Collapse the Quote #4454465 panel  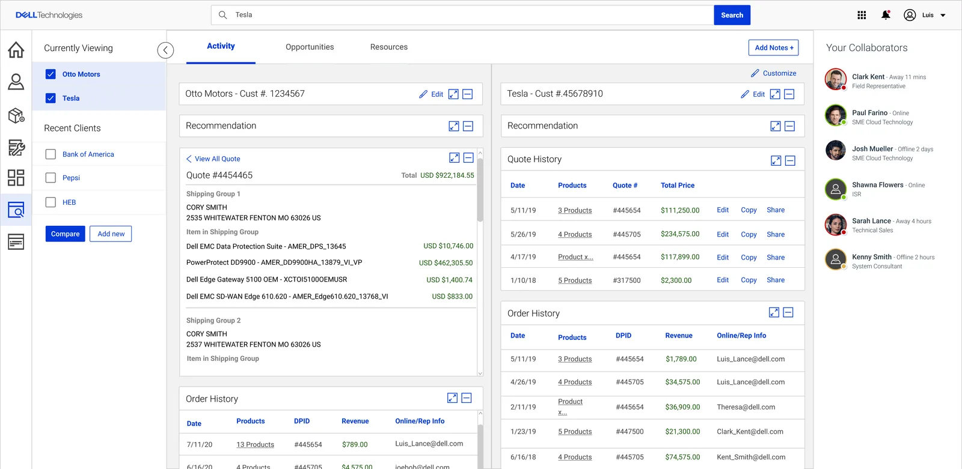(469, 158)
